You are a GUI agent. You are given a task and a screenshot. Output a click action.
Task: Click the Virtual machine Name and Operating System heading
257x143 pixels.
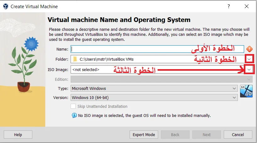pyautogui.click(x=119, y=20)
